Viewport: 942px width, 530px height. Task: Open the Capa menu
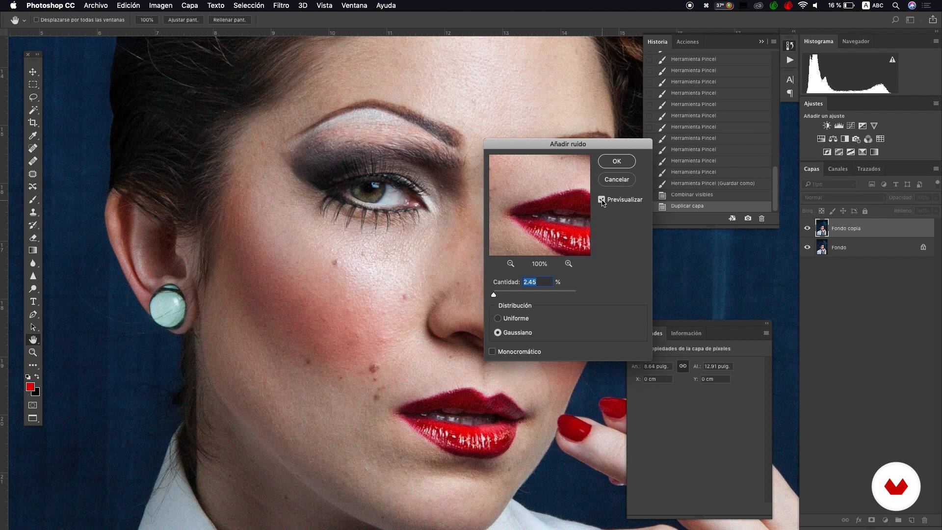click(x=189, y=5)
